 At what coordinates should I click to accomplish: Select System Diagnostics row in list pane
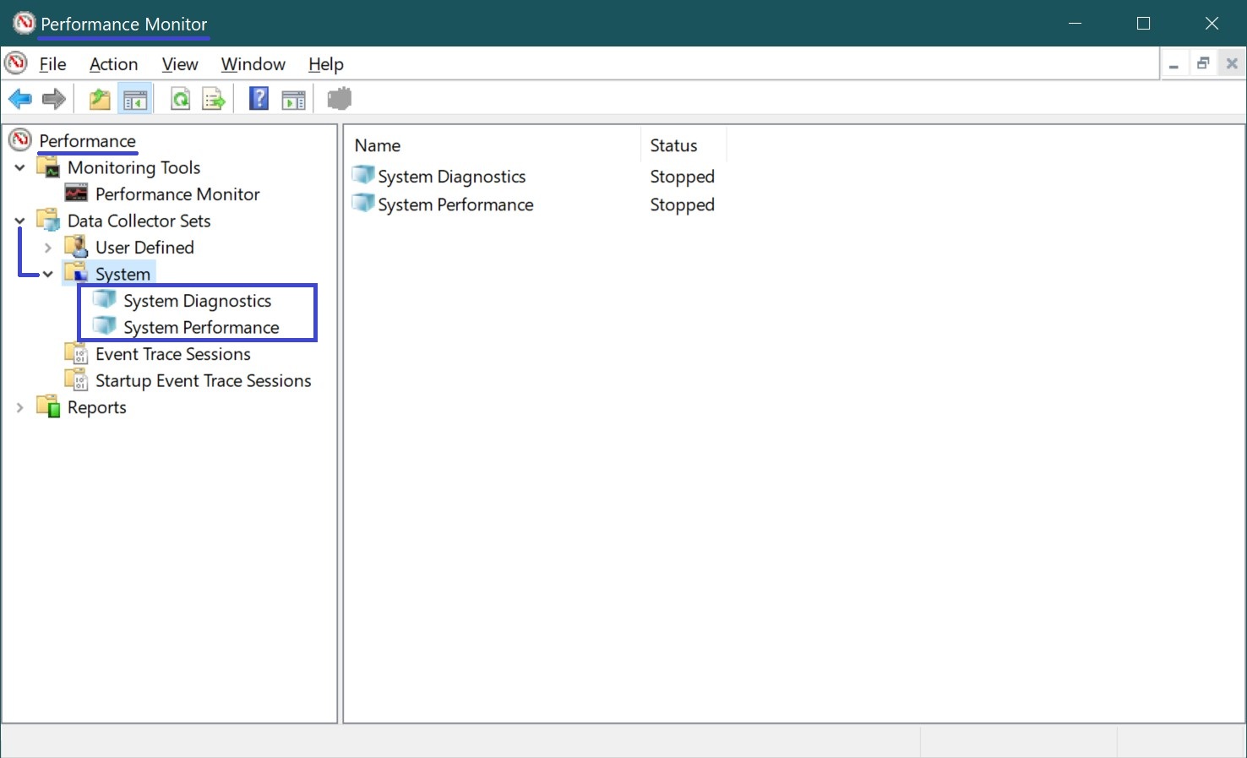533,177
